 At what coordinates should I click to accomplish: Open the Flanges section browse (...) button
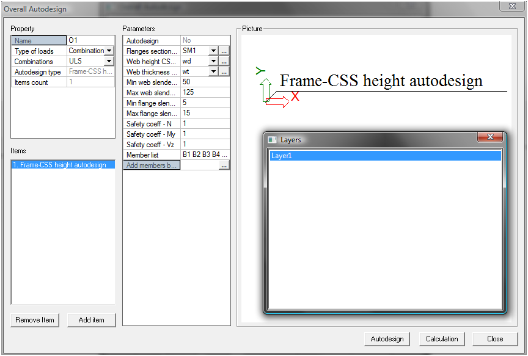pyautogui.click(x=224, y=51)
